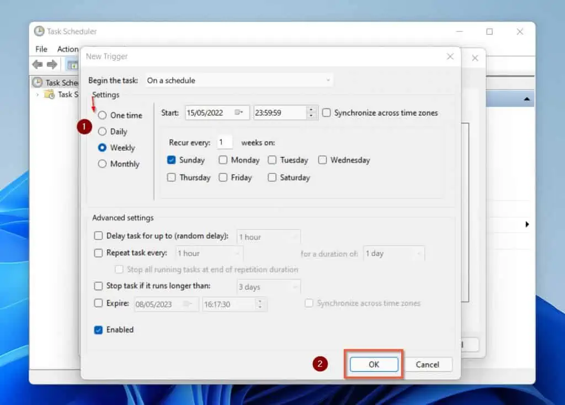Screen dimensions: 565x405
Task: Click the OK button to save trigger
Action: point(374,364)
